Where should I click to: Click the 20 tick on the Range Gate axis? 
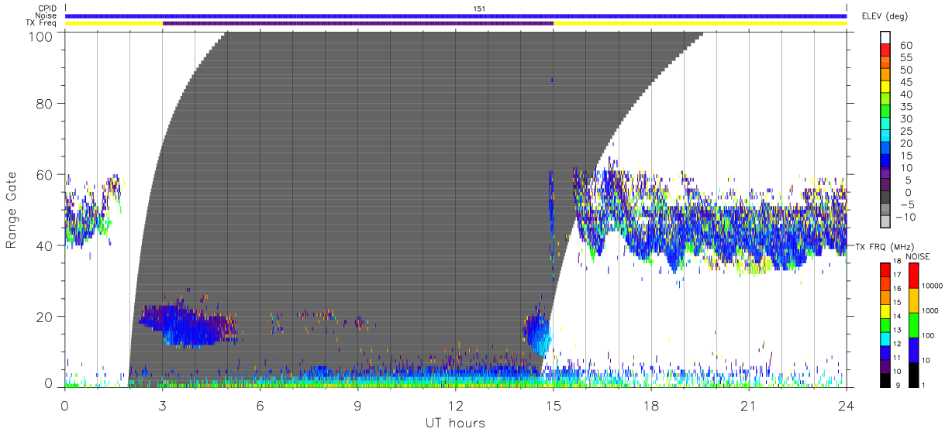click(45, 317)
